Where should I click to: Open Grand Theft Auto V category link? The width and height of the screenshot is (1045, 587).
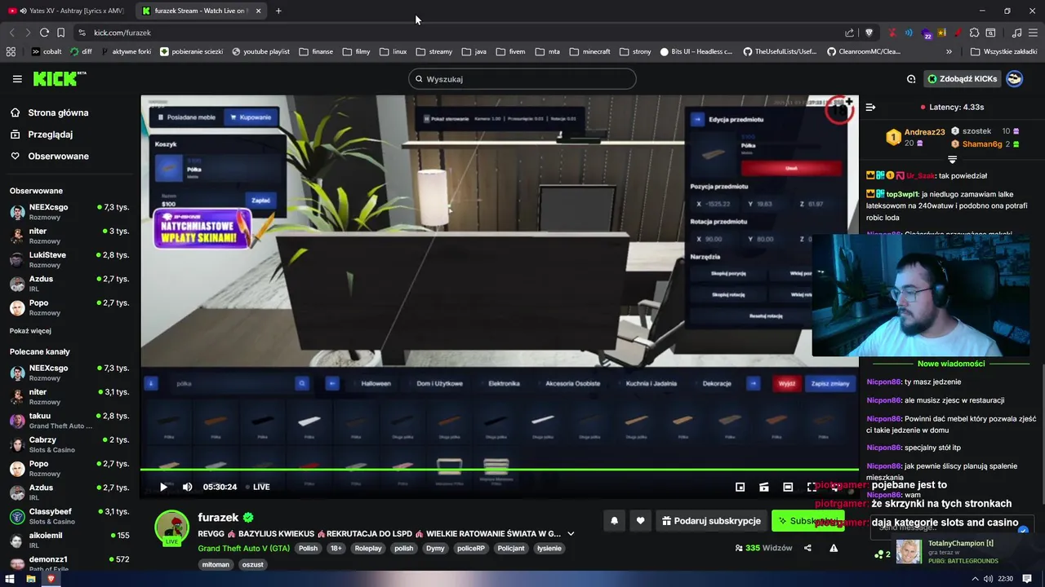coord(243,548)
